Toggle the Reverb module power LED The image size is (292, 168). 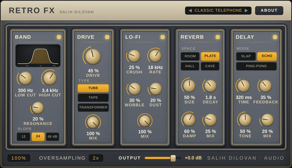click(218, 37)
